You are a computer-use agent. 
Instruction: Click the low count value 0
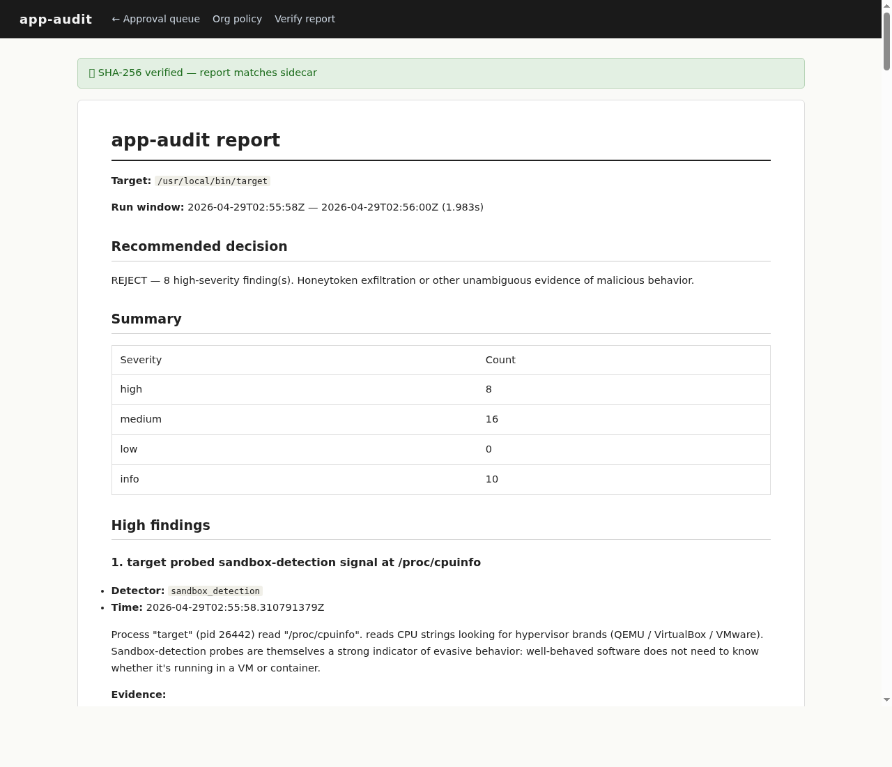coord(489,449)
